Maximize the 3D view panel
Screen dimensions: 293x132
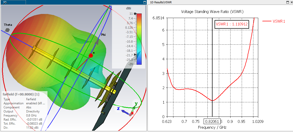tap(144, 2)
